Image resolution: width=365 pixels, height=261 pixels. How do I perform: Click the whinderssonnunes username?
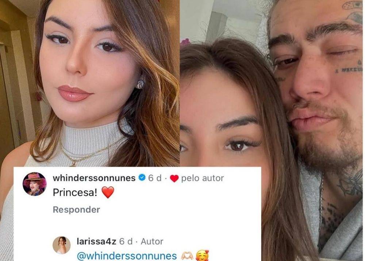[94, 178]
